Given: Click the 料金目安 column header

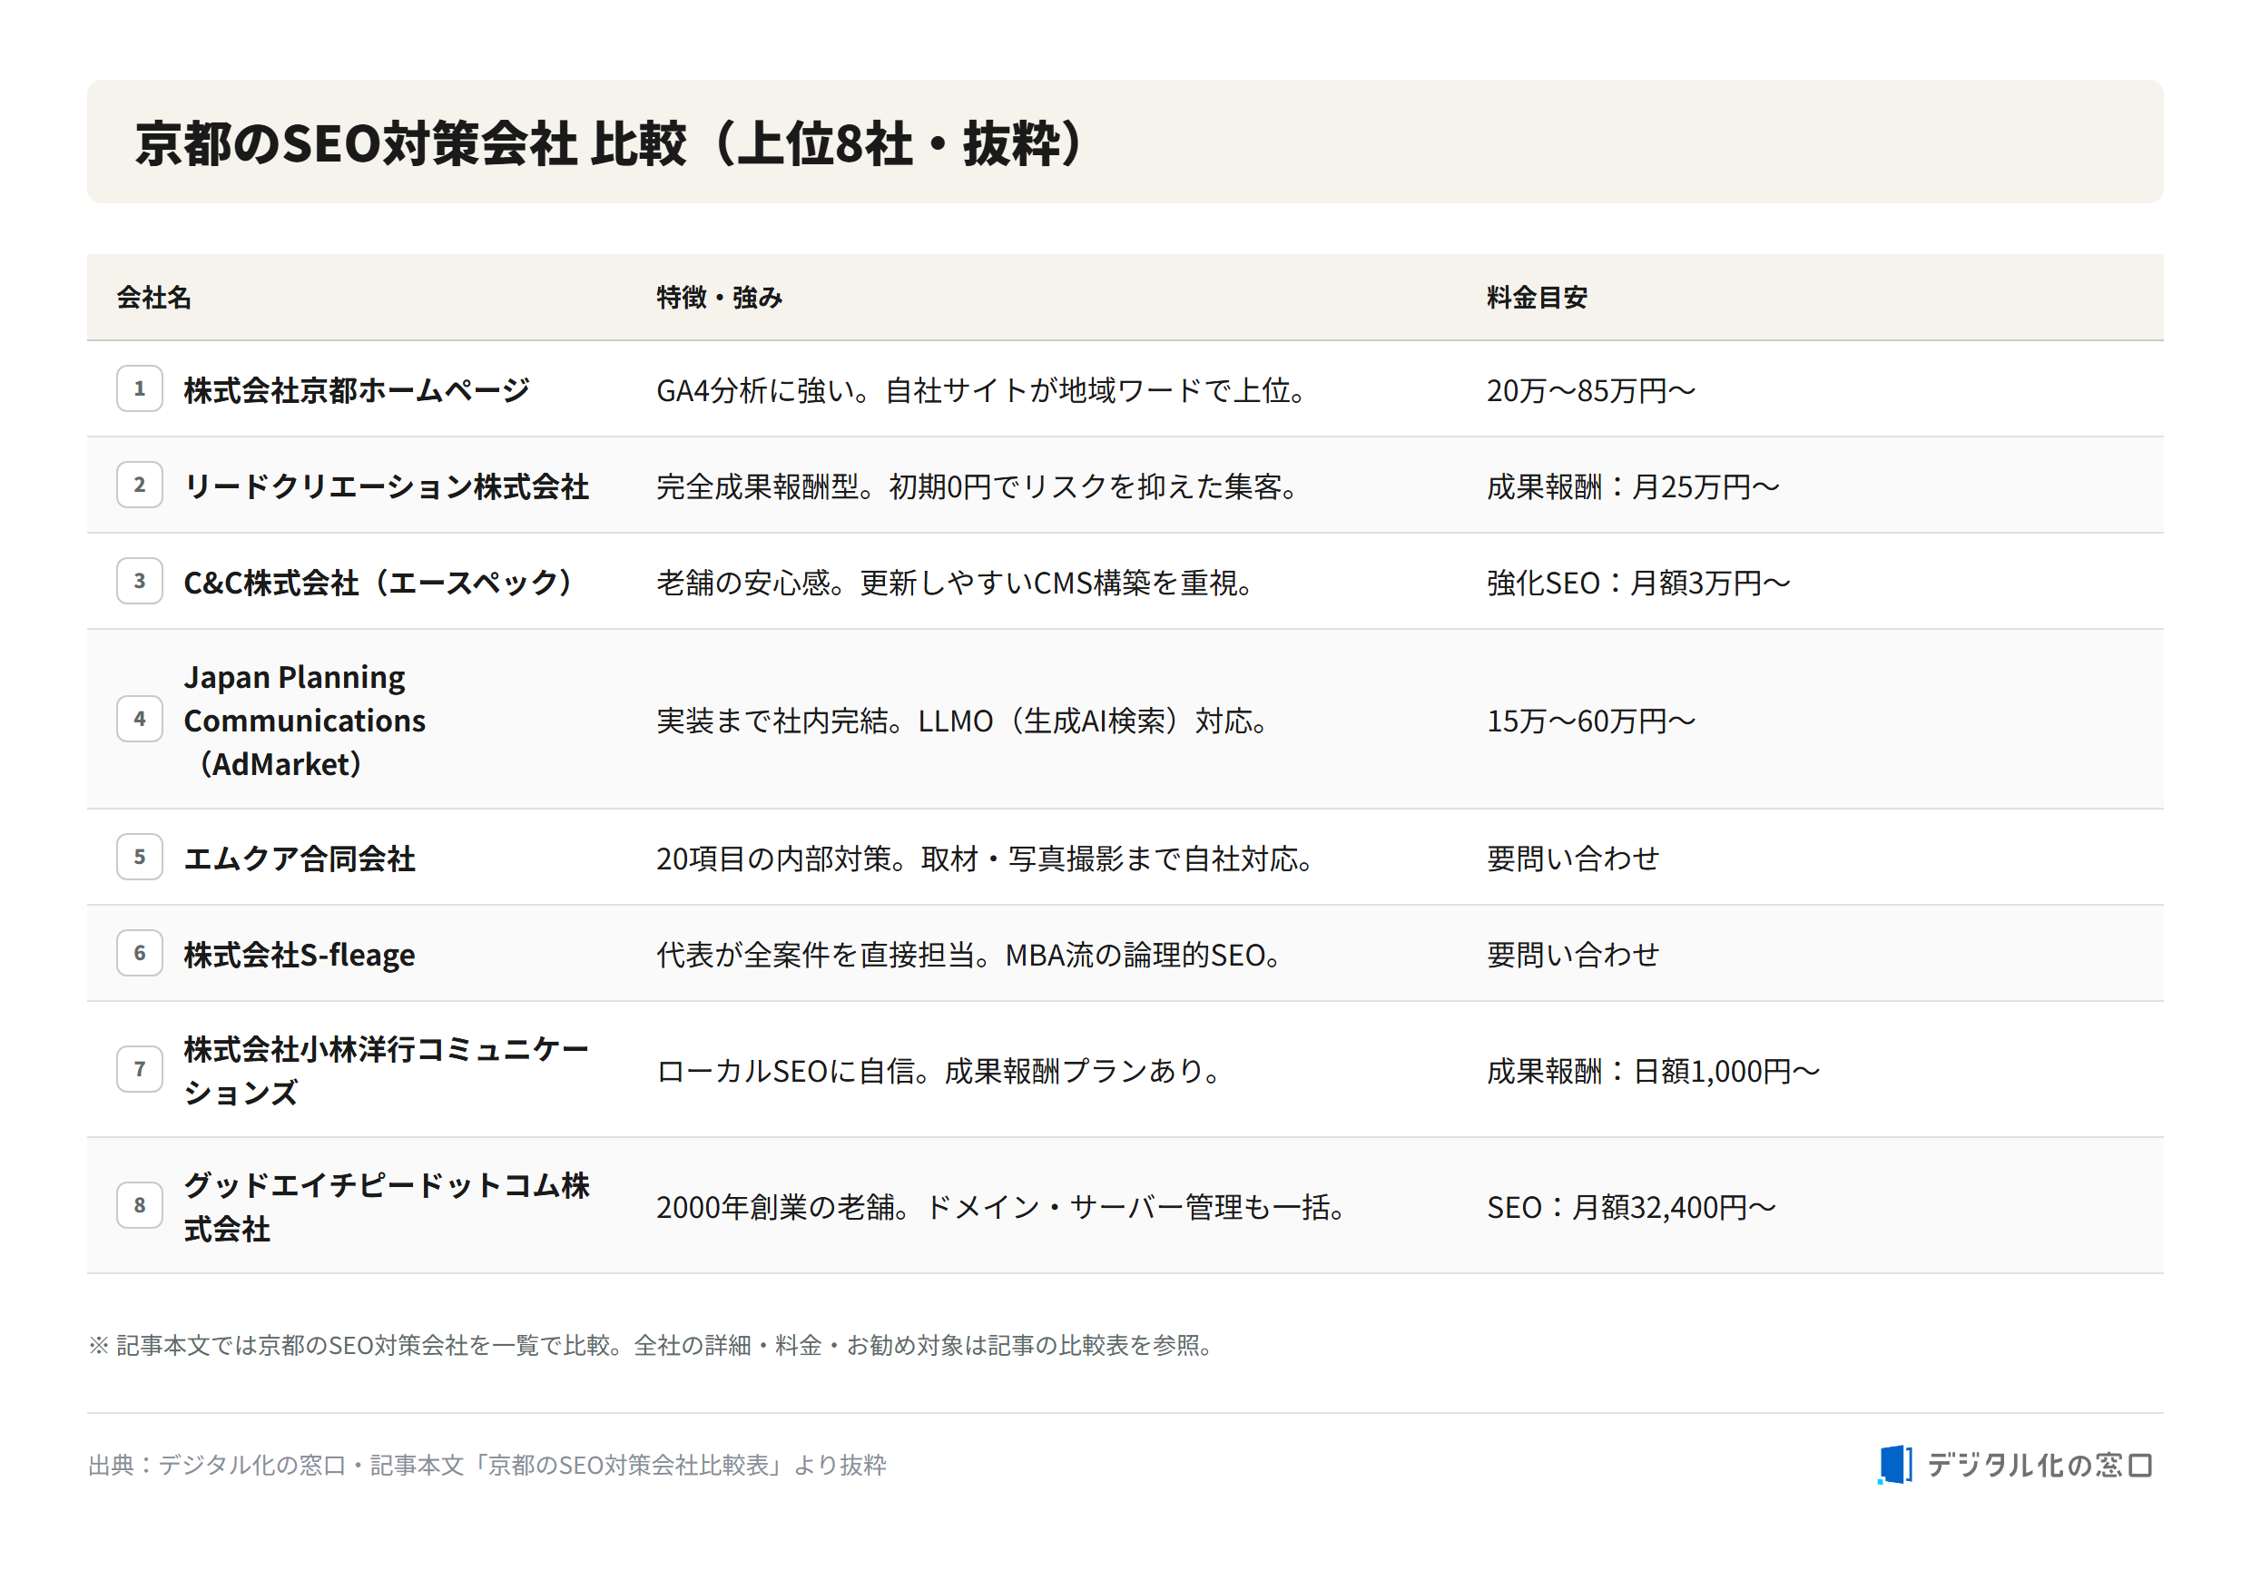Looking at the screenshot, I should (1537, 297).
